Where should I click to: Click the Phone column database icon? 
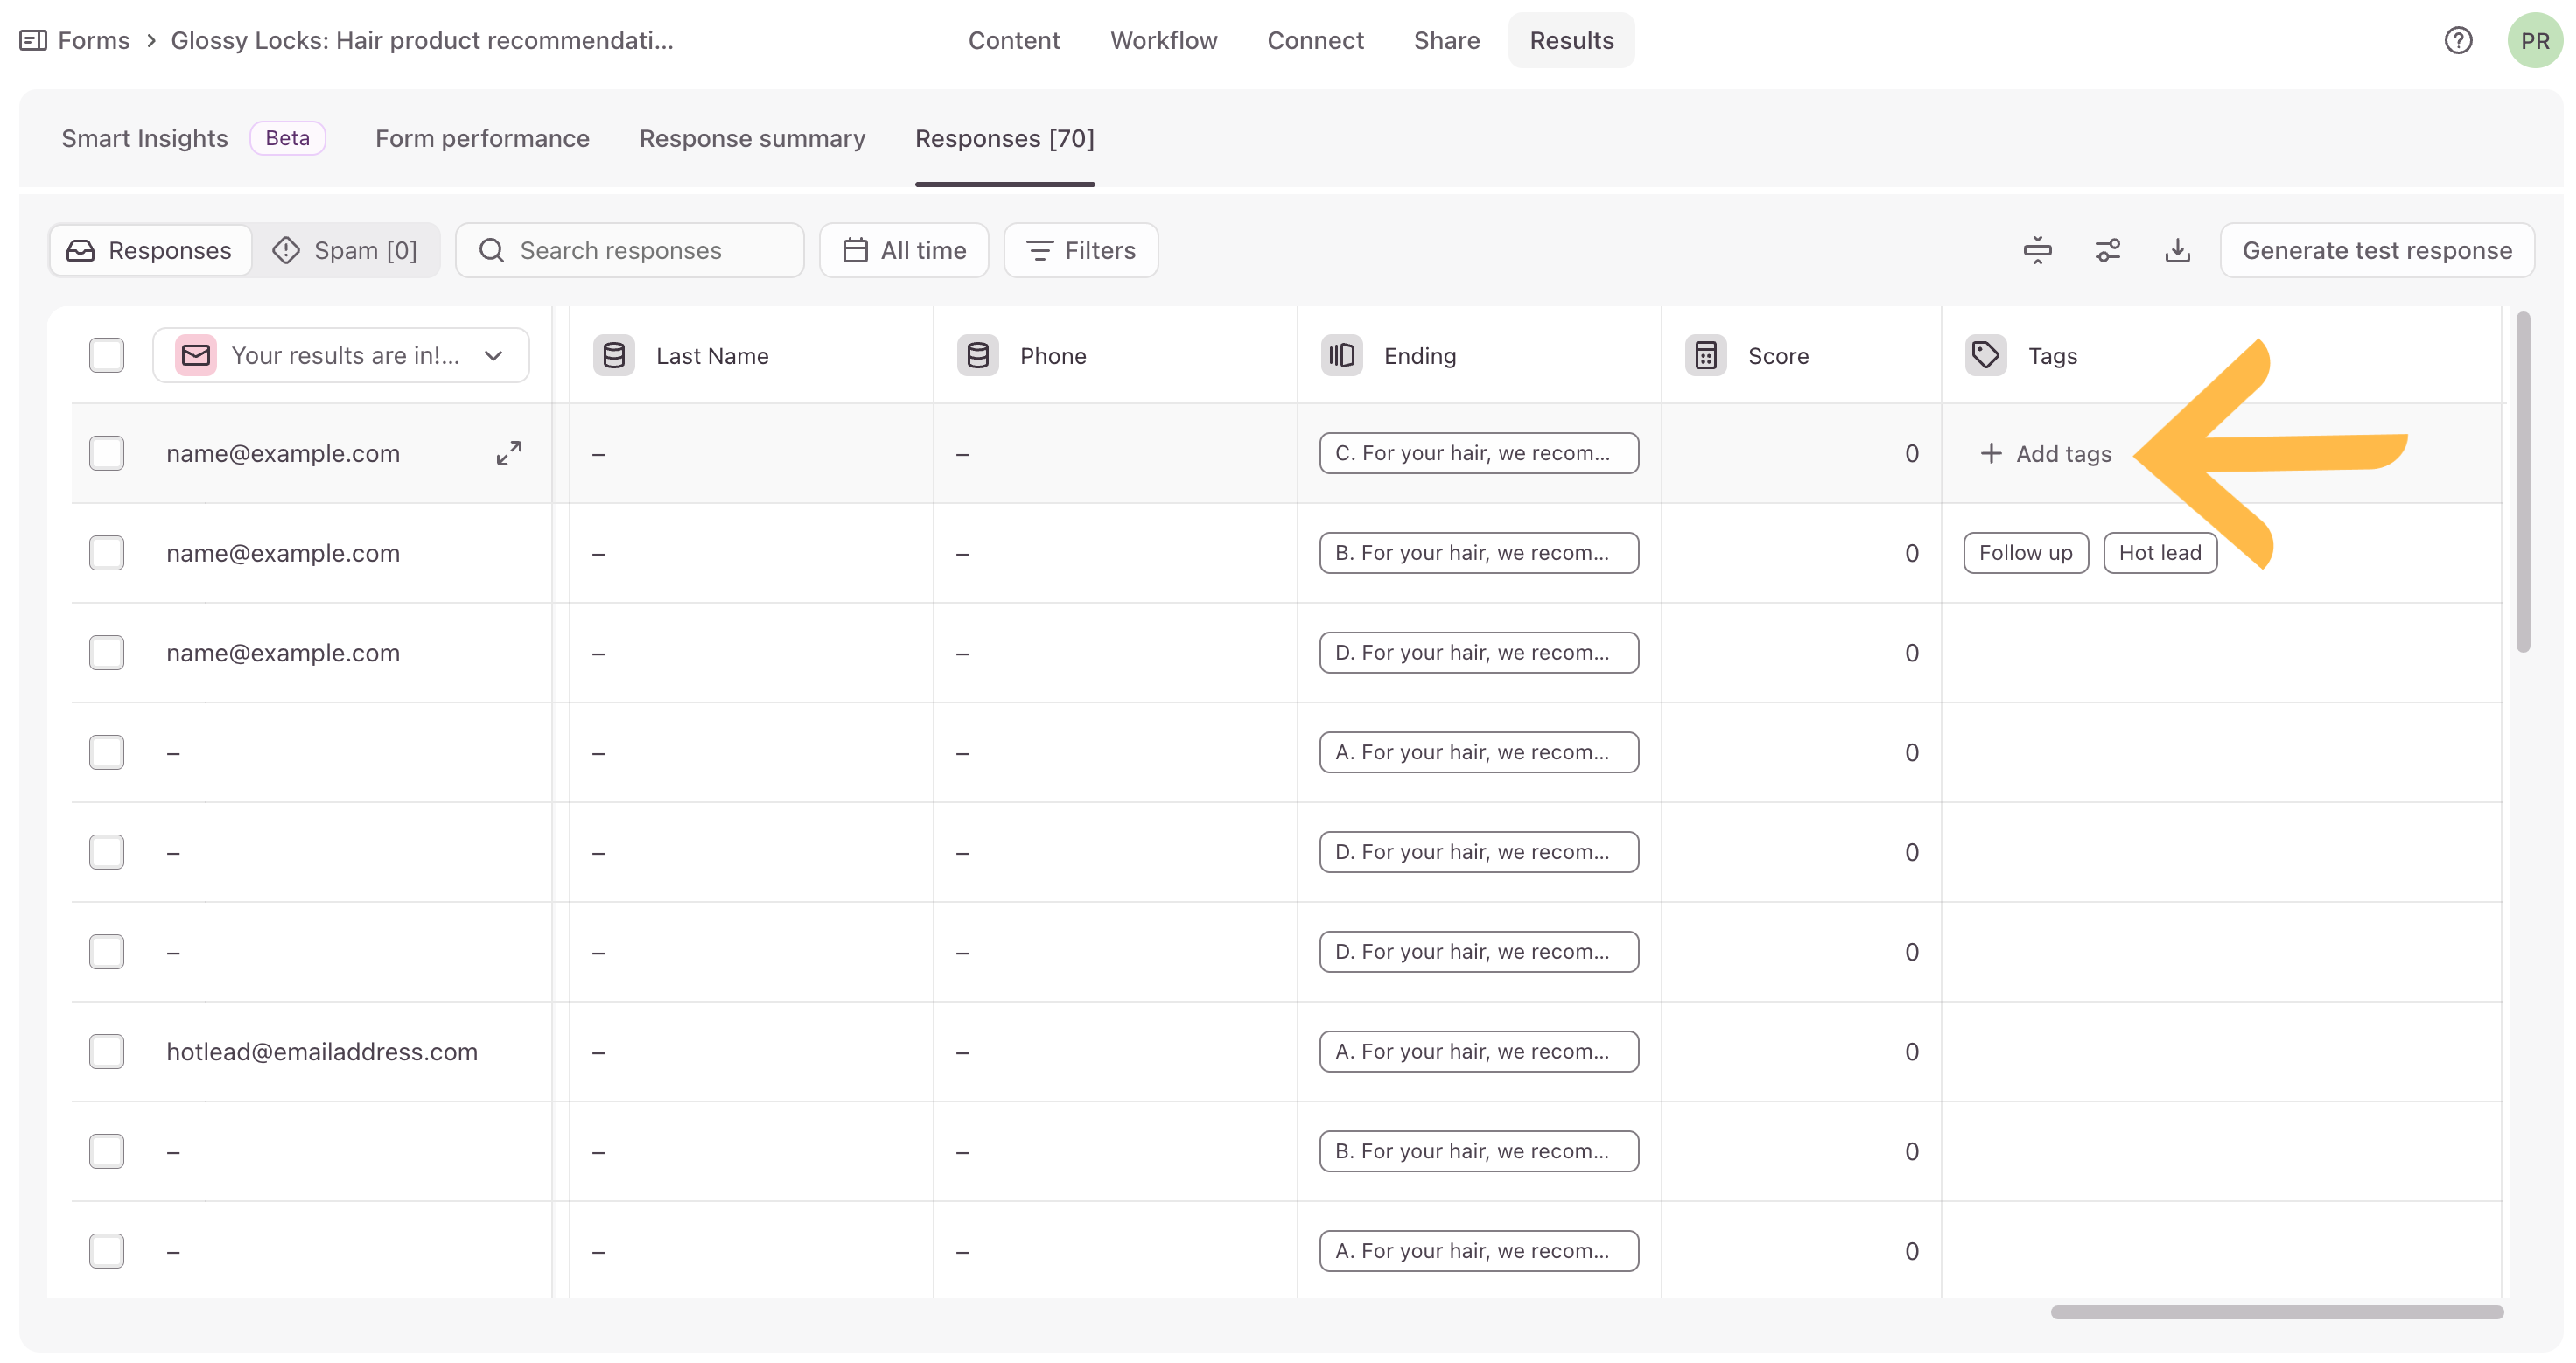coord(978,355)
